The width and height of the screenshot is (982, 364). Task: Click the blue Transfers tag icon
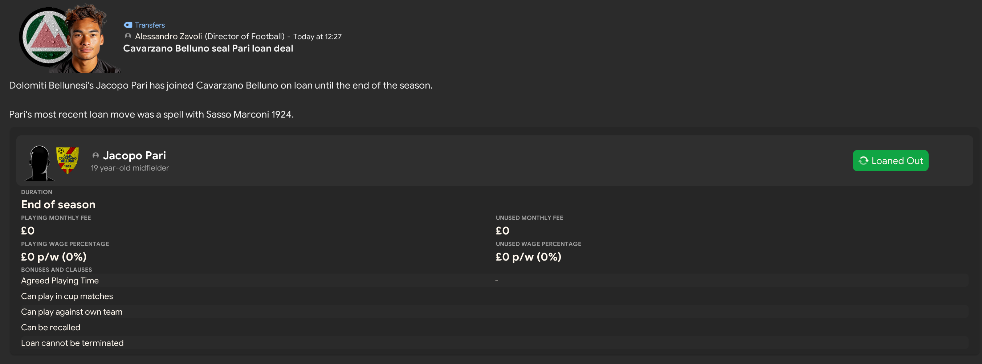[128, 25]
